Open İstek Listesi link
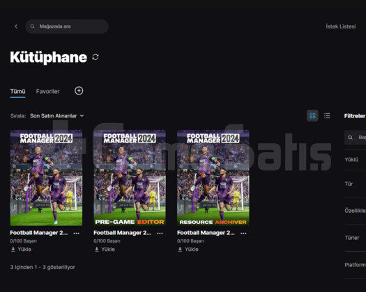This screenshot has width=366, height=292. click(341, 26)
